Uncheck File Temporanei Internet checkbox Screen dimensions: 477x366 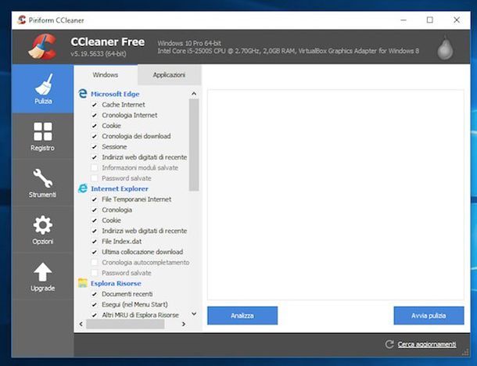(x=95, y=199)
